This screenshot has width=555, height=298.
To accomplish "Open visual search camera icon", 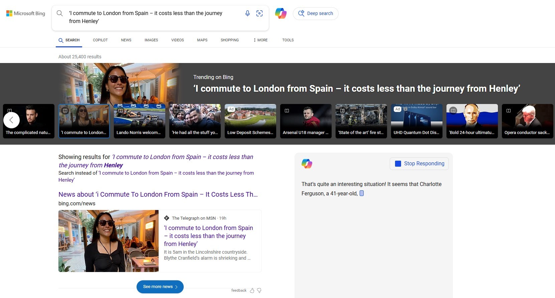I will [x=259, y=13].
